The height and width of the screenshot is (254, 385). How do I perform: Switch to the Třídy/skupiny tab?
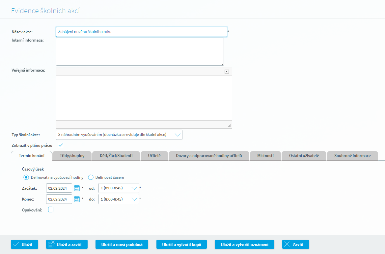pyautogui.click(x=72, y=156)
